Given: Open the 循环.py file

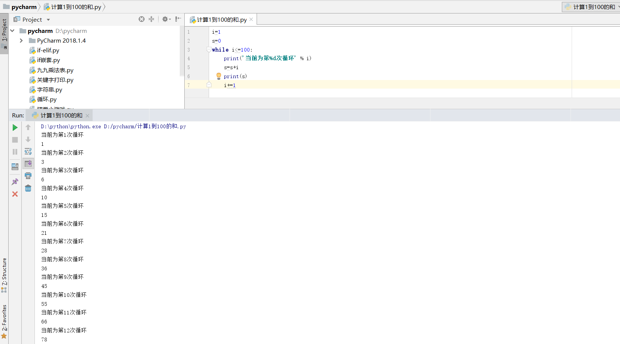Looking at the screenshot, I should click(47, 99).
